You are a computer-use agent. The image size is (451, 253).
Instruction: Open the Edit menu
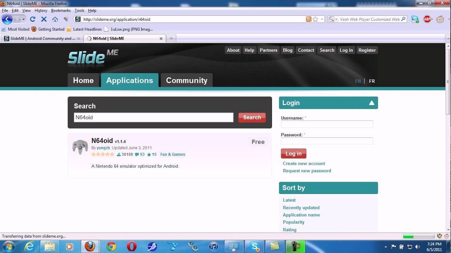click(15, 11)
